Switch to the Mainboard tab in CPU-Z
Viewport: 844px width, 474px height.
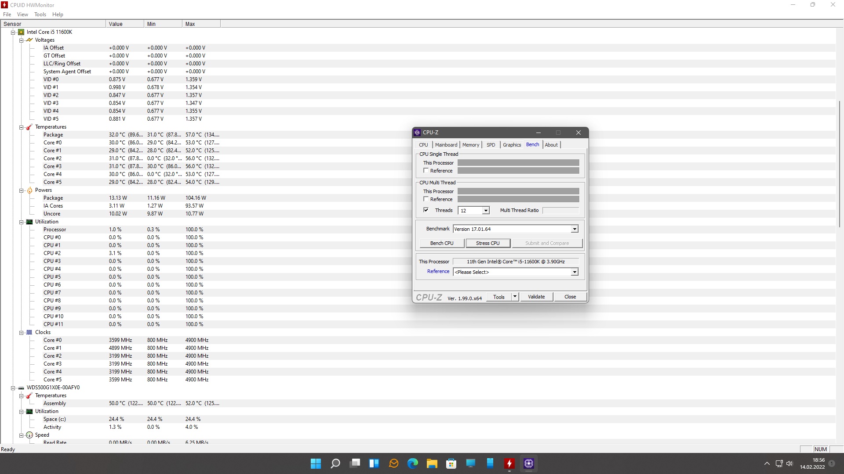pyautogui.click(x=446, y=145)
